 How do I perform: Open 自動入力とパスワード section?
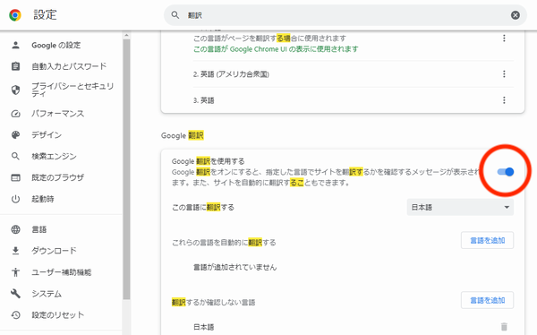point(69,66)
